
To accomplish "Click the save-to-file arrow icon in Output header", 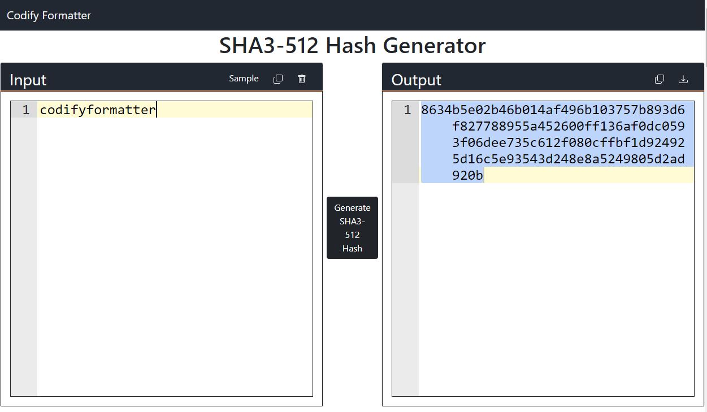I will tap(683, 79).
